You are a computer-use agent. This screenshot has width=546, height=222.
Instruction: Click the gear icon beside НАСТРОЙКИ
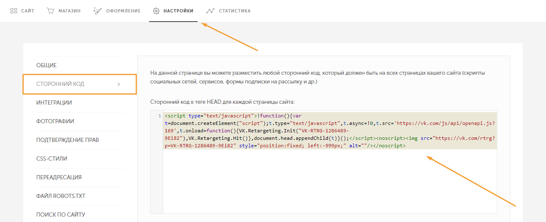(156, 11)
